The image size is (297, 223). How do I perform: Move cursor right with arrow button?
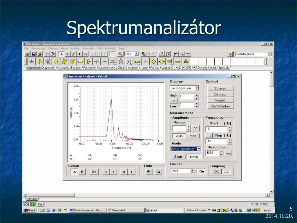click(113, 172)
